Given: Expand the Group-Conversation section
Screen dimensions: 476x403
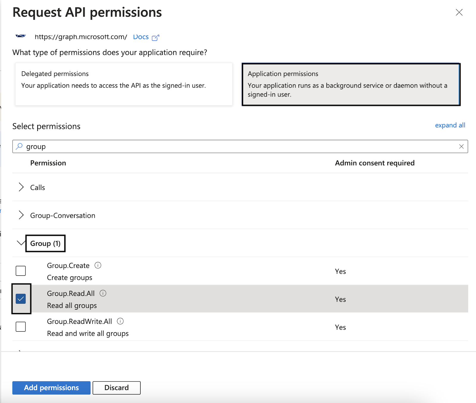Looking at the screenshot, I should pyautogui.click(x=21, y=215).
